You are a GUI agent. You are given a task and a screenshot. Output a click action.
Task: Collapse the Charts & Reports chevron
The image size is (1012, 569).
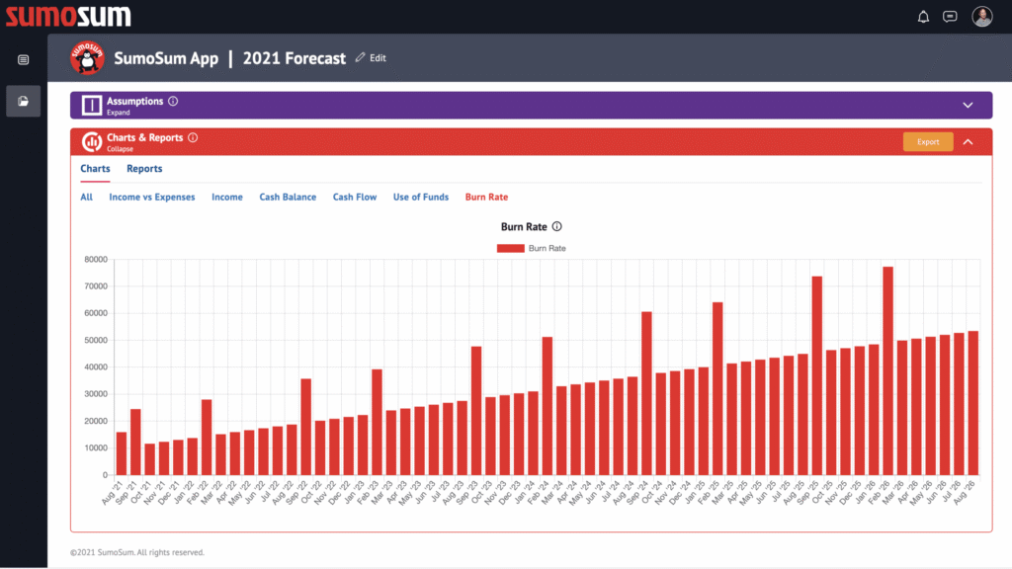click(x=968, y=142)
